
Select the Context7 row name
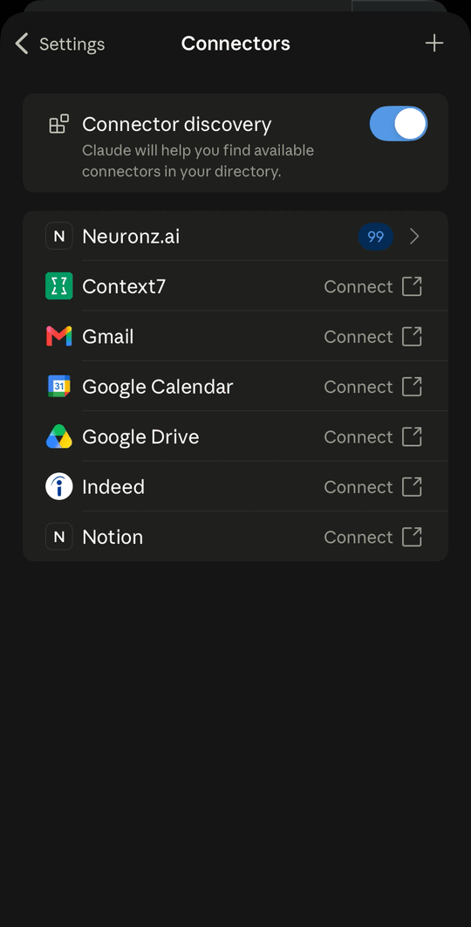pyautogui.click(x=124, y=286)
